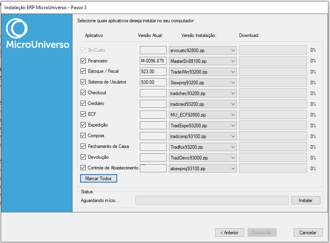Click the status progress bar
Image resolution: width=330 pixels, height=243 pixels.
point(212,200)
